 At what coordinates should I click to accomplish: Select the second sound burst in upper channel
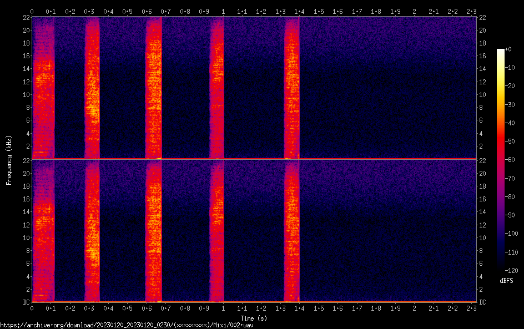point(92,89)
